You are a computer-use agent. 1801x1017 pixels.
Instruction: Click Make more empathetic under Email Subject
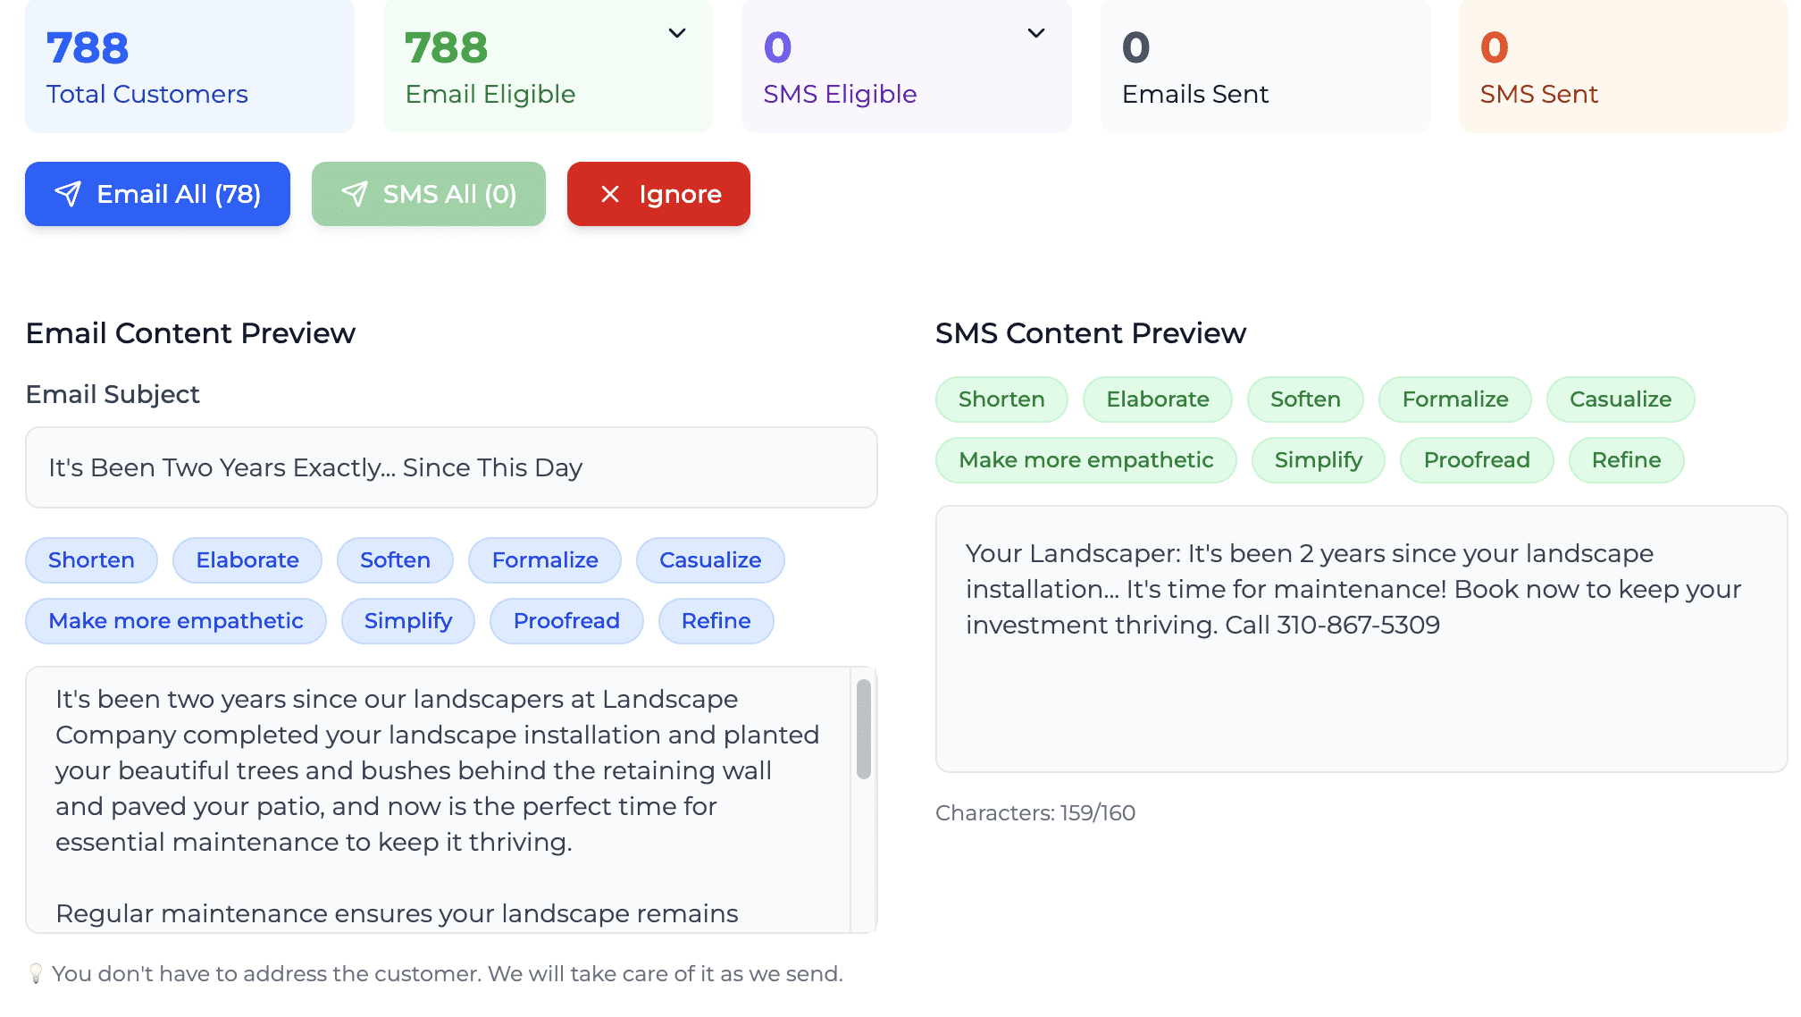tap(175, 620)
